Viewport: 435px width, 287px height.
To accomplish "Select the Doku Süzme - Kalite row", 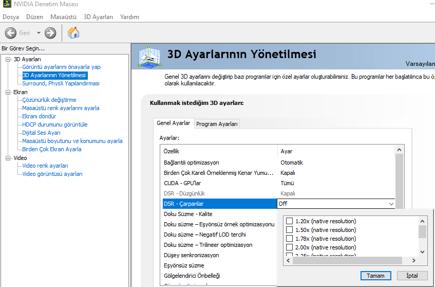I will (x=220, y=214).
